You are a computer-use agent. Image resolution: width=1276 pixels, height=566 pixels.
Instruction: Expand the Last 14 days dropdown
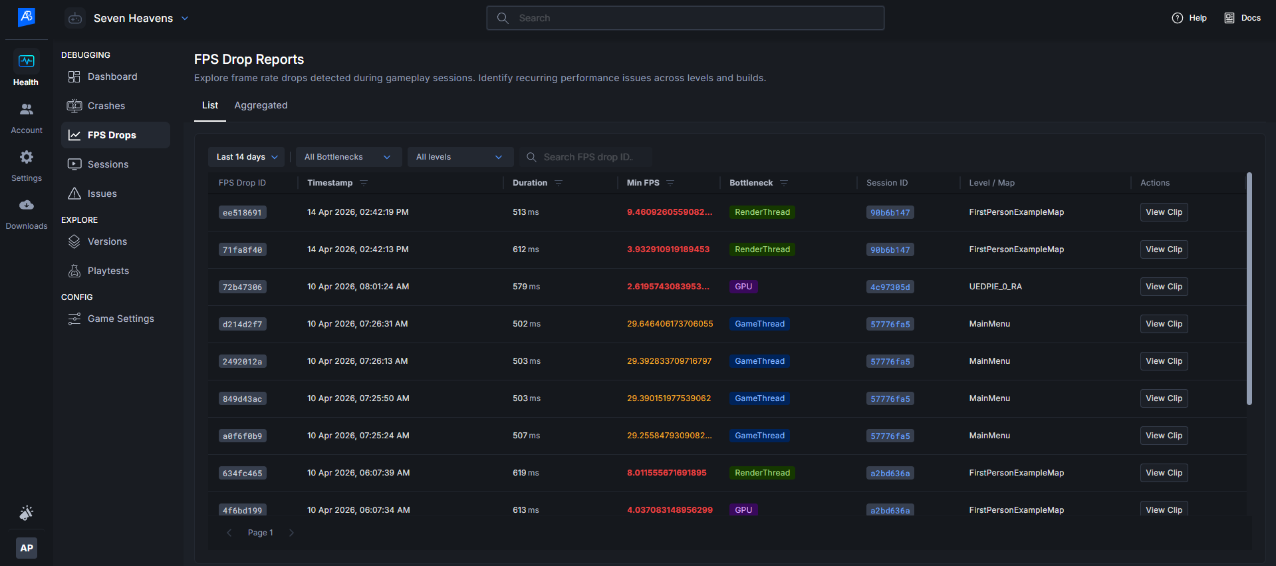(x=246, y=157)
